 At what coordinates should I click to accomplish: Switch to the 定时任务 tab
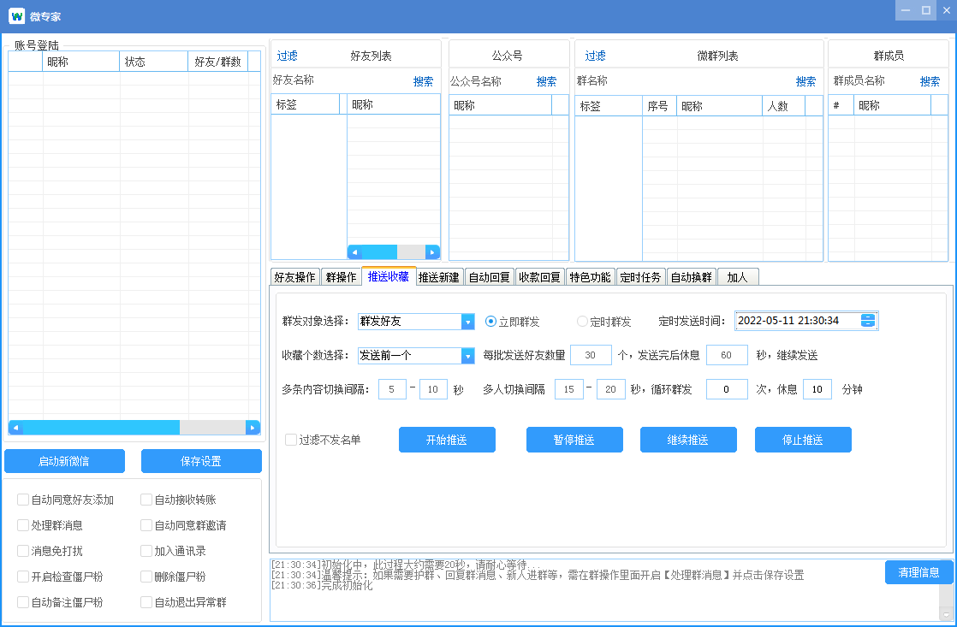(x=639, y=277)
